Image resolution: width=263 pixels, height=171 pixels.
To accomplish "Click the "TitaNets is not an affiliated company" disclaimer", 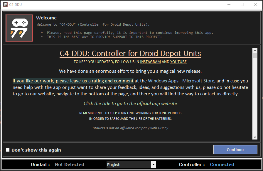I will pyautogui.click(x=130, y=128).
